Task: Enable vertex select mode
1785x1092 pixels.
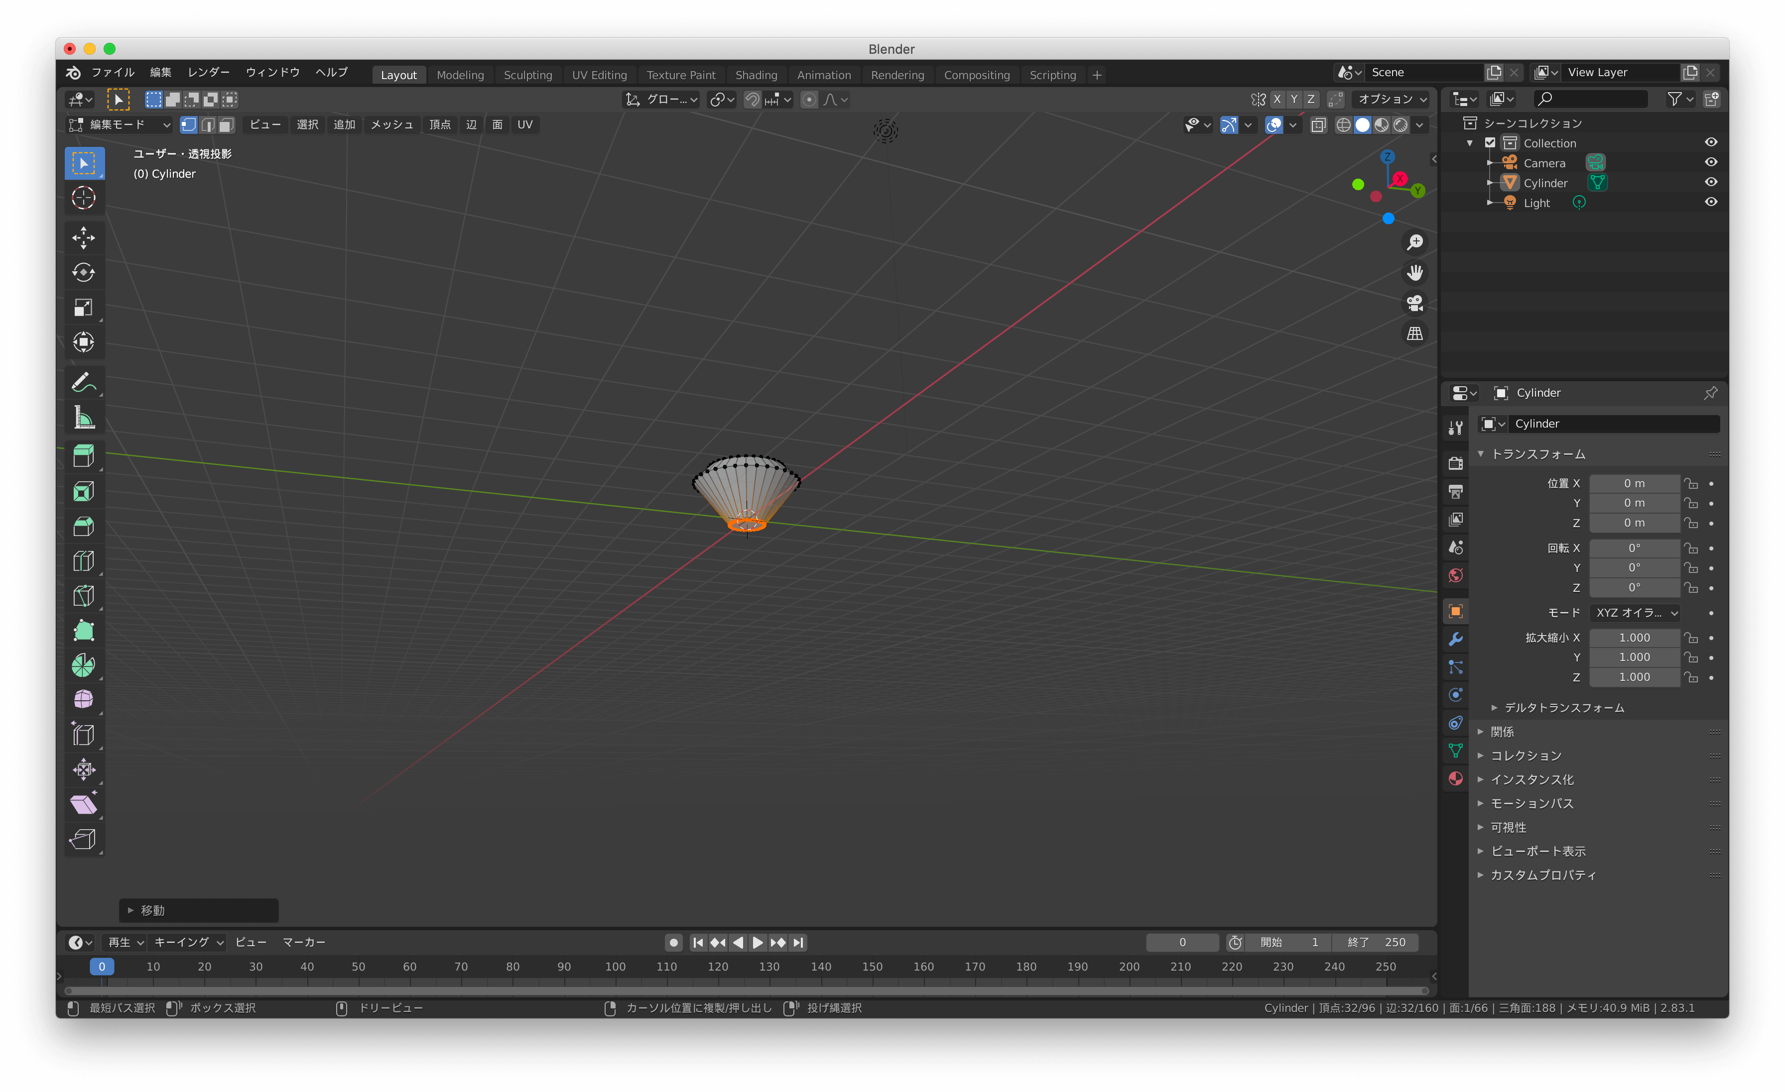Action: point(188,124)
